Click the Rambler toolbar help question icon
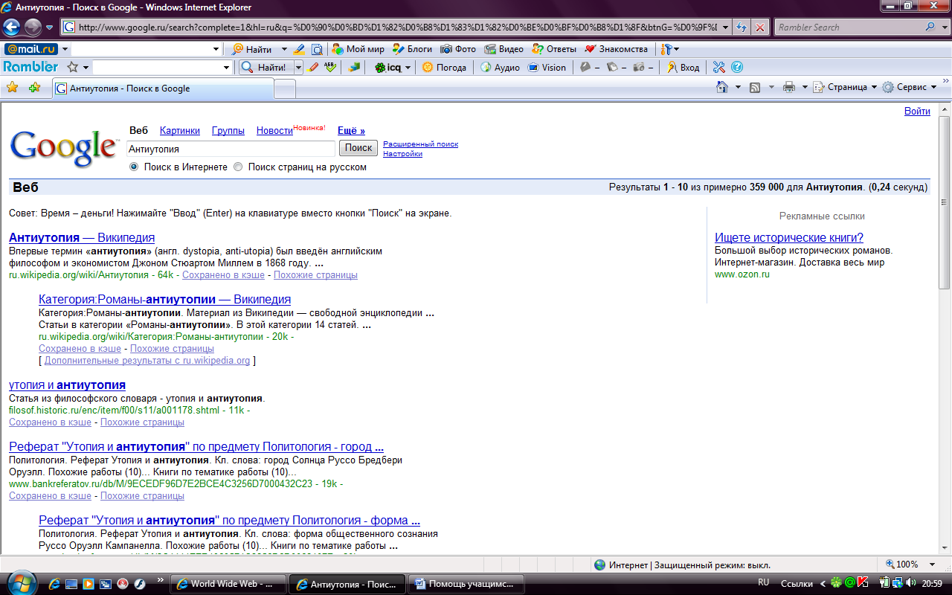The width and height of the screenshot is (952, 595). click(x=737, y=67)
